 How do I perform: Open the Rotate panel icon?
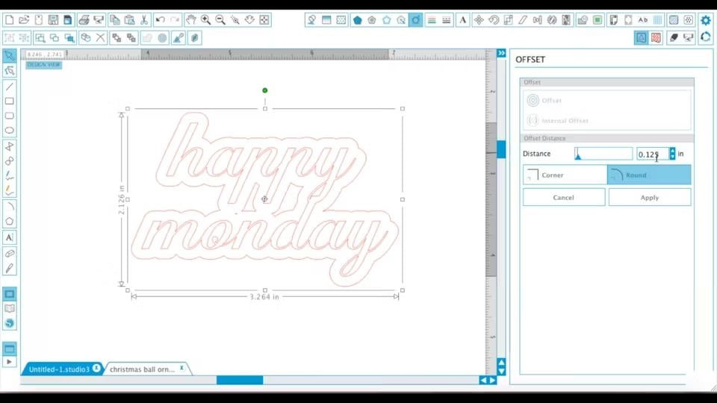pos(494,19)
